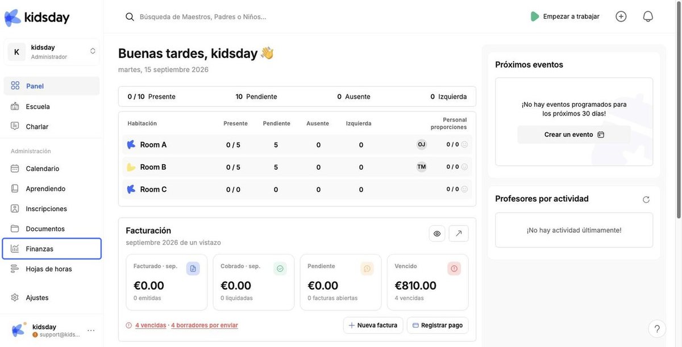Open Charlar from the sidebar
This screenshot has height=347, width=682.
tap(52, 126)
